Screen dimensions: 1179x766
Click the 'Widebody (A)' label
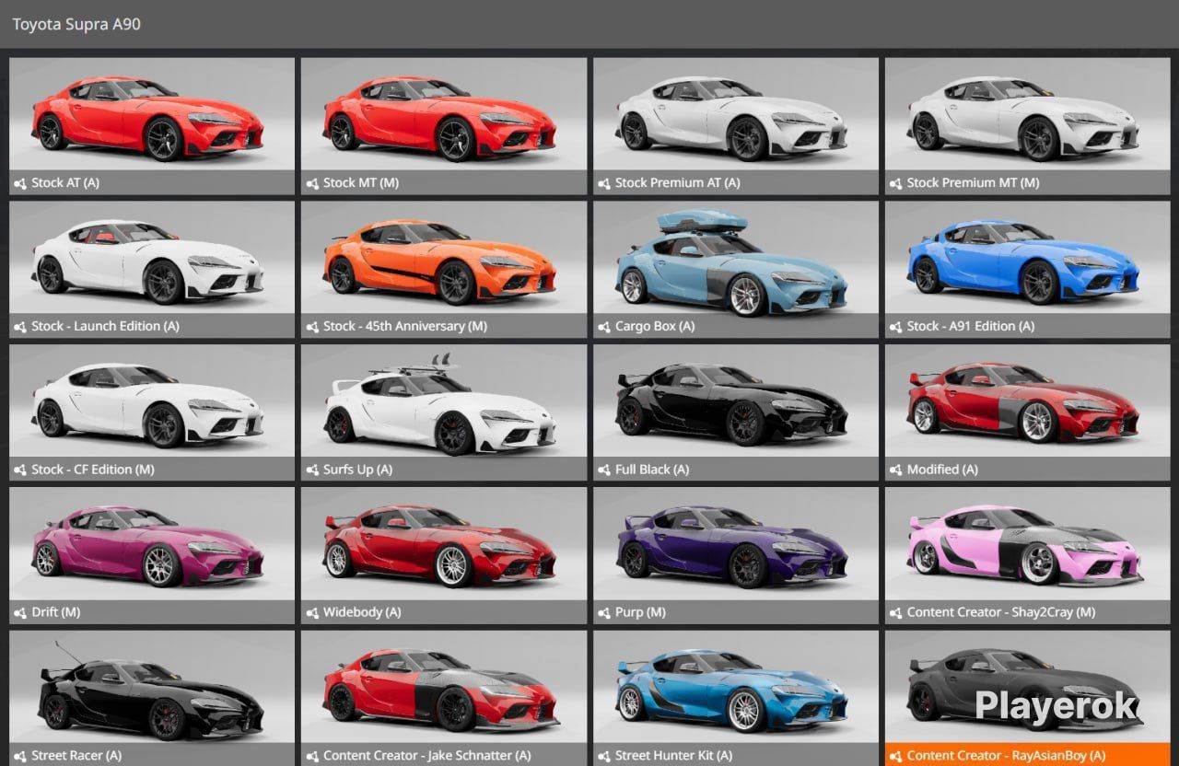(x=362, y=612)
